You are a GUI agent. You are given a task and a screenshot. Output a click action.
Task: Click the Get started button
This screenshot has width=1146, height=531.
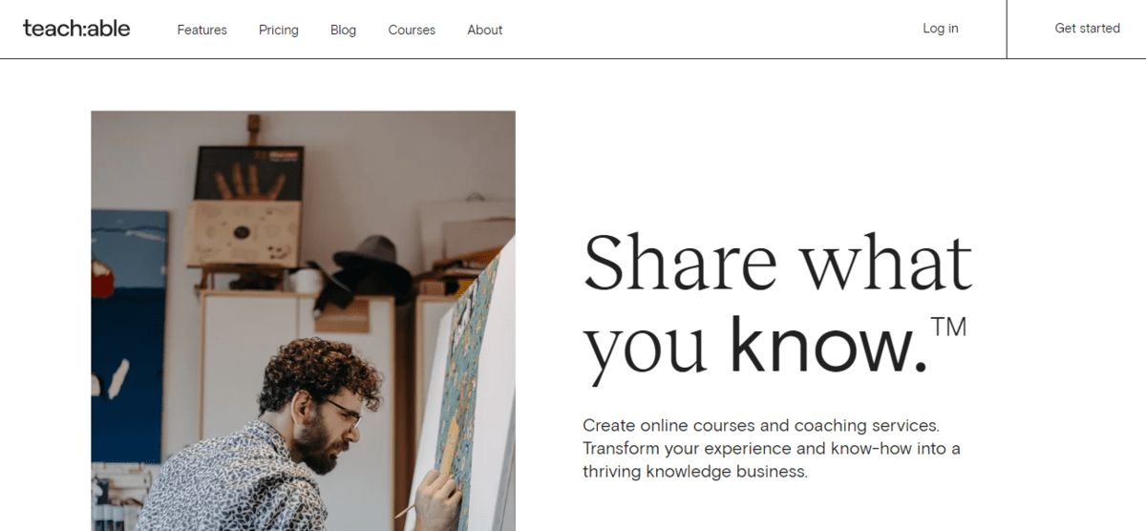click(1087, 29)
